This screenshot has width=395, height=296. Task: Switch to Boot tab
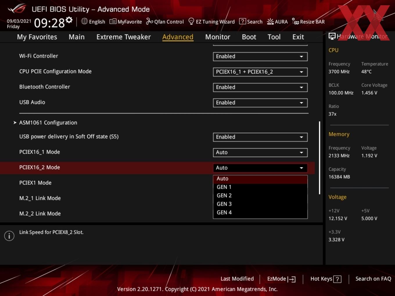click(249, 37)
